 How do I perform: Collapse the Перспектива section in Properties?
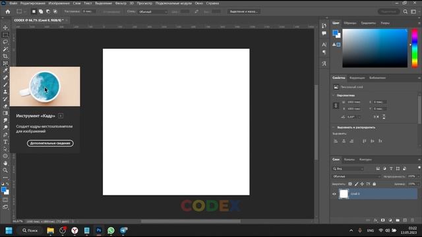[x=334, y=95]
